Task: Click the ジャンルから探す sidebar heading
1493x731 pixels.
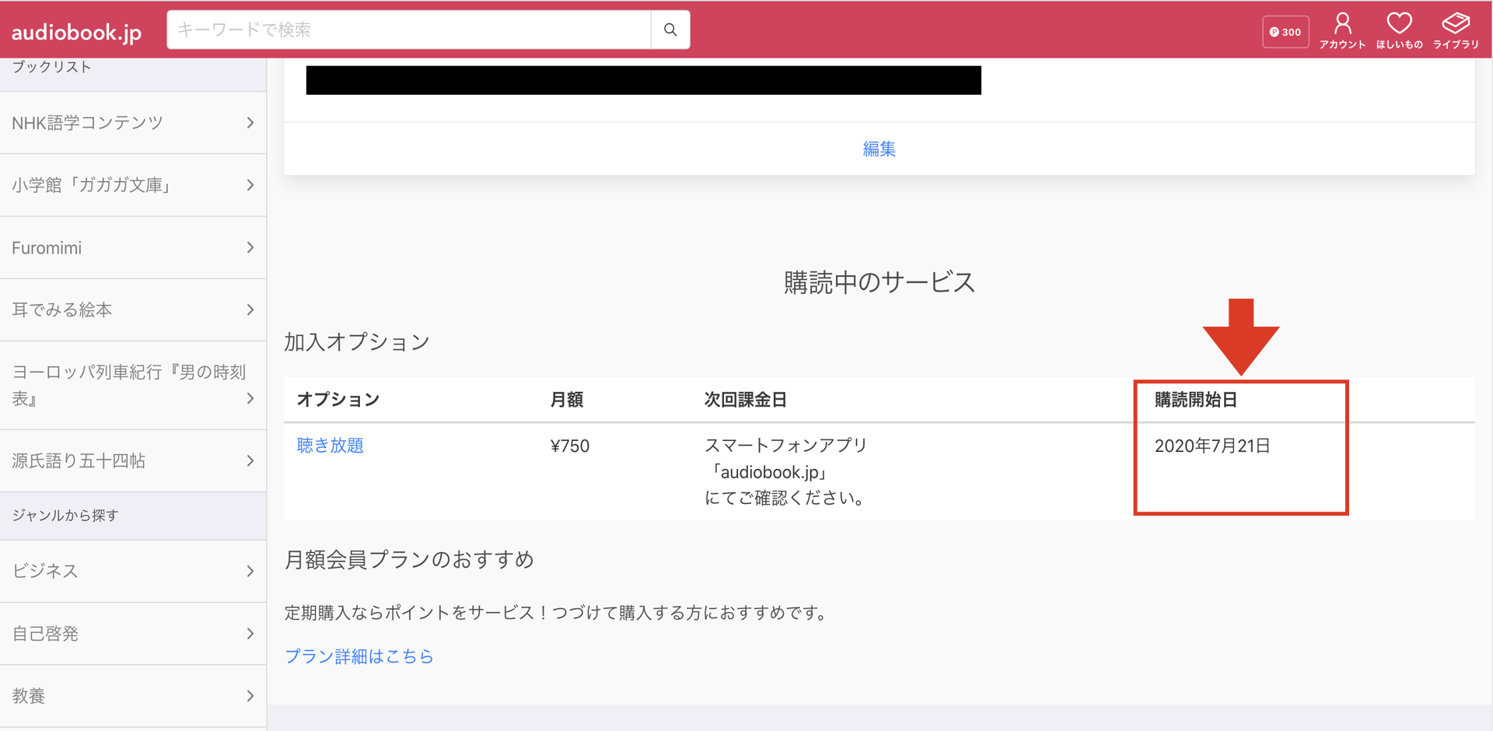Action: coord(65,515)
